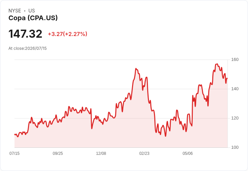Click the Copa (CPA.US) stock title
Viewport: 248px width, 171px height.
pos(33,18)
